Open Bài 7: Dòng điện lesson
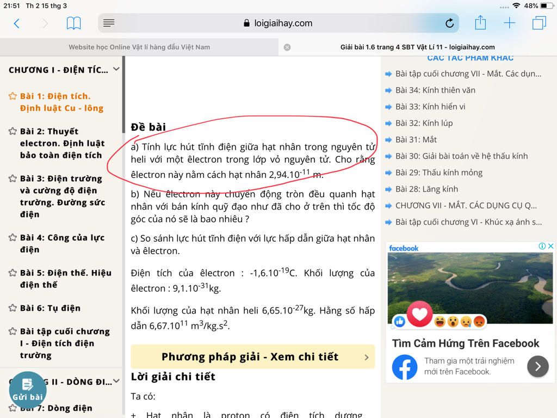This screenshot has height=418, width=557. click(56, 408)
